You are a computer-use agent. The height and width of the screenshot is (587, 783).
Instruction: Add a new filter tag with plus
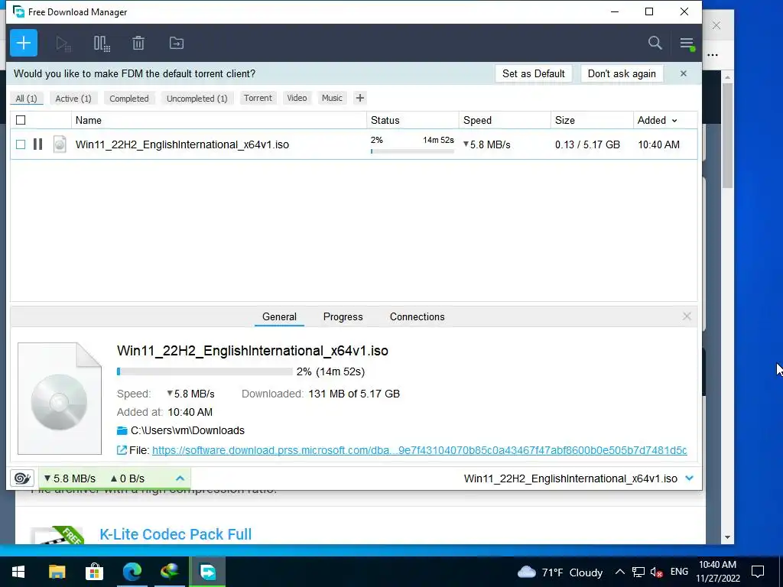click(x=359, y=98)
